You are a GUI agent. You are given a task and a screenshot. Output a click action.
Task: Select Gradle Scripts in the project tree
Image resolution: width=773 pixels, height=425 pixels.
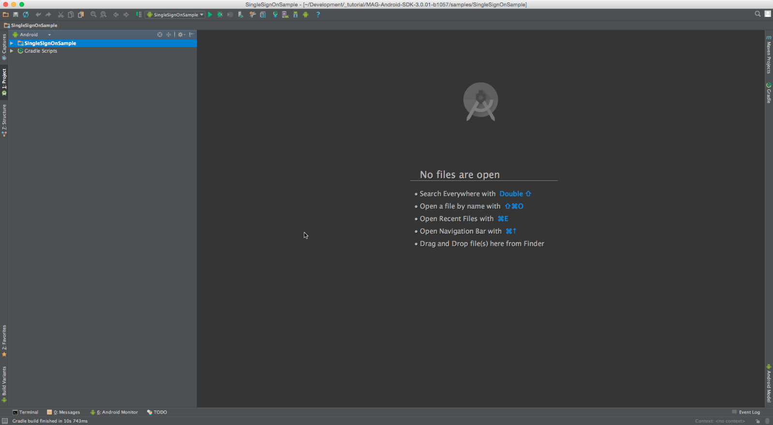pos(41,51)
